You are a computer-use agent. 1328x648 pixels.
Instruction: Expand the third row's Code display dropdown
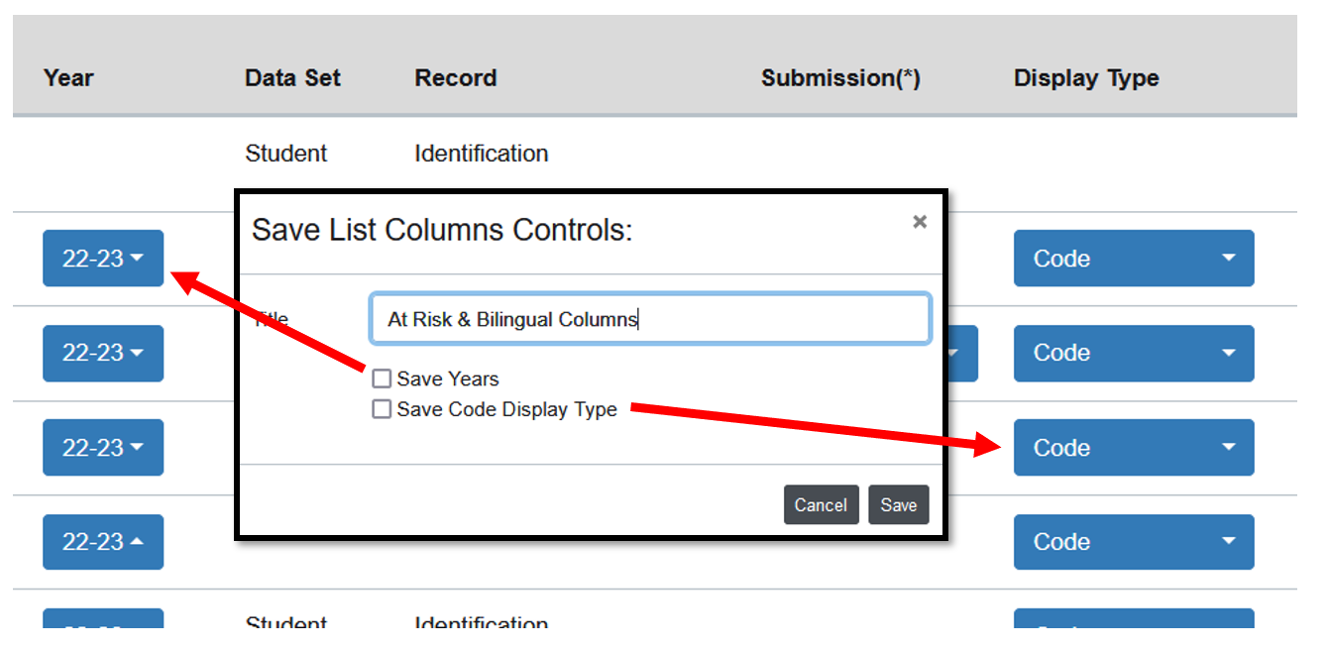coord(1133,448)
